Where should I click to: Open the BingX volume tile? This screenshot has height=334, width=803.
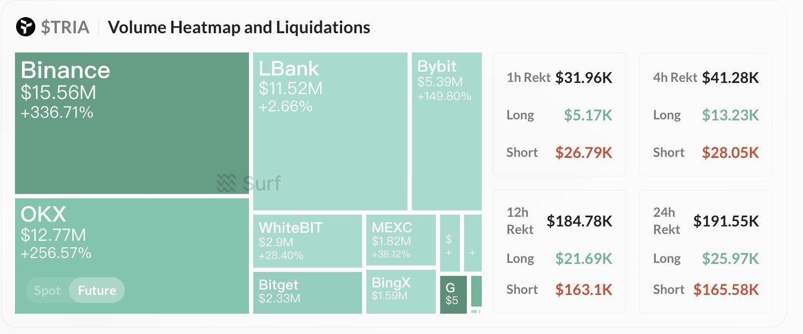[400, 292]
